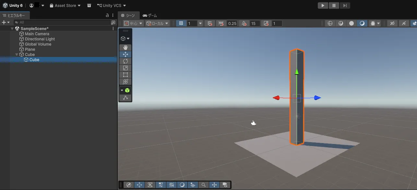This screenshot has height=190, width=417.
Task: Collapse the parent Cube in hierarchy
Action: 17,55
